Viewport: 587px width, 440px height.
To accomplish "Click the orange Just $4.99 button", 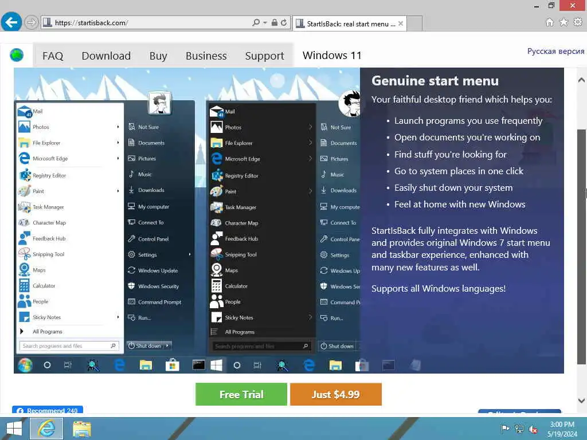I will (x=336, y=394).
